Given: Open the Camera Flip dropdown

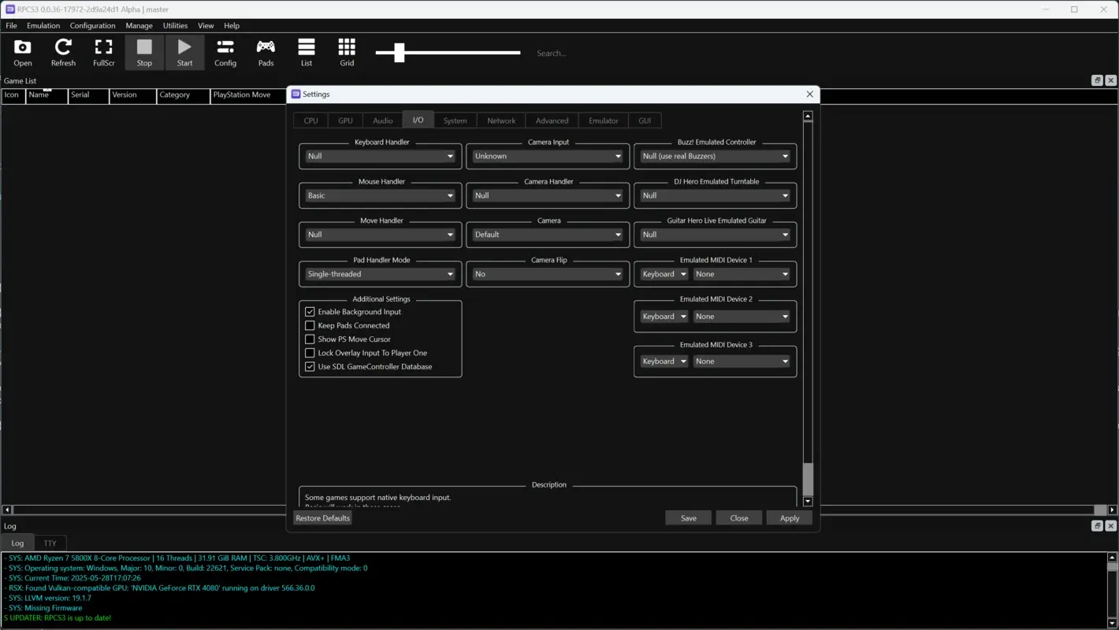Looking at the screenshot, I should 547,273.
